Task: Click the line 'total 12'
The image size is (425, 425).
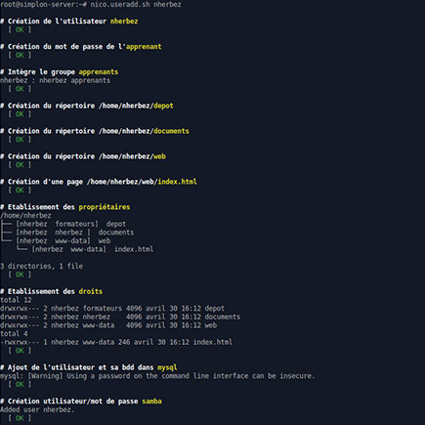Action: [16, 300]
